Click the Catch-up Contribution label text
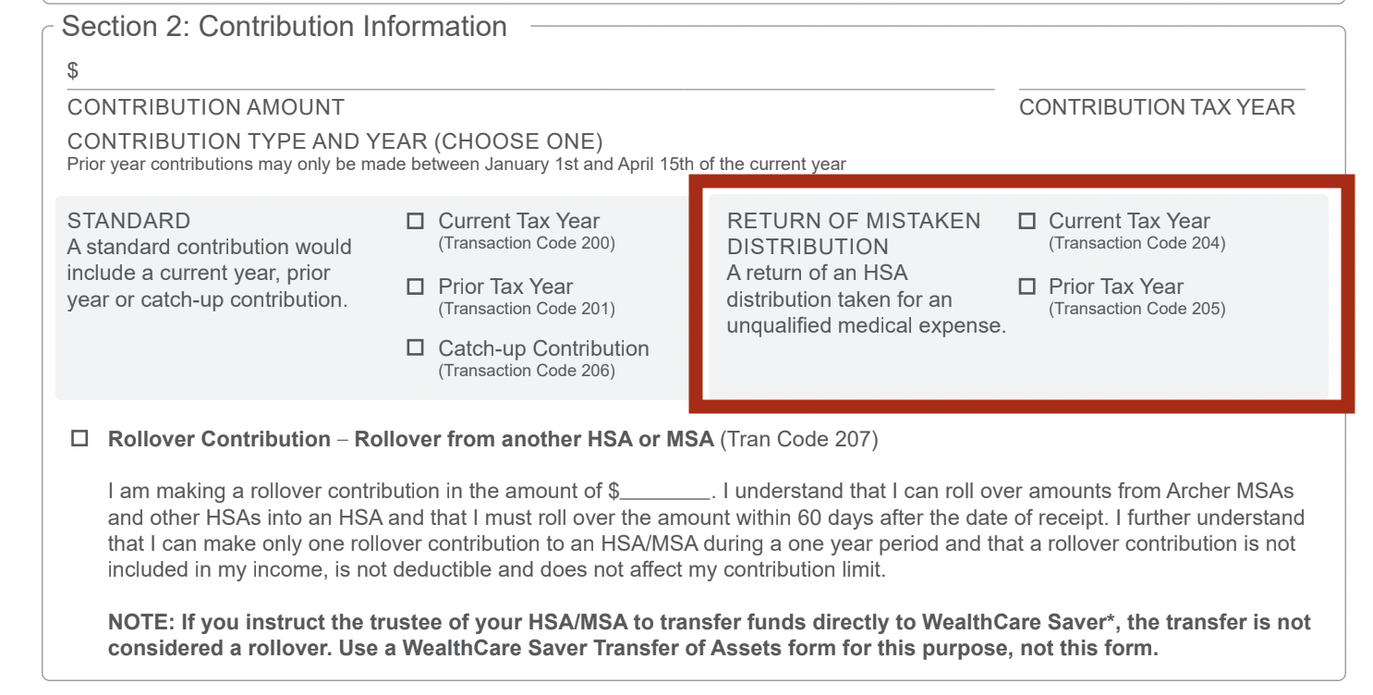 543,348
